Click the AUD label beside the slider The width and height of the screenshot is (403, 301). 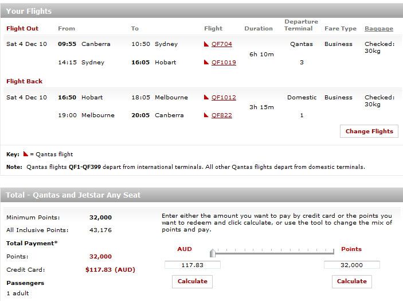(185, 249)
